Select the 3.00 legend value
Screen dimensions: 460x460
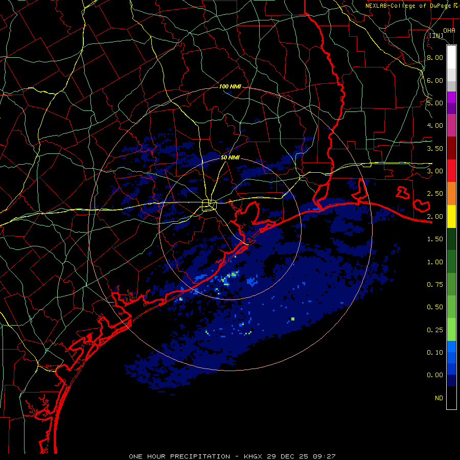click(x=435, y=171)
